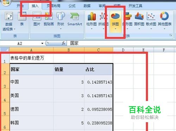Expand the Scatter chart dropdown arrow
This screenshot has height=131, width=176.
[151, 29]
